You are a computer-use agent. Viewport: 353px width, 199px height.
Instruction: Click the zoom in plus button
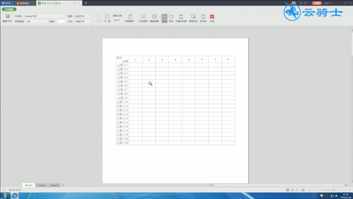click(x=349, y=190)
